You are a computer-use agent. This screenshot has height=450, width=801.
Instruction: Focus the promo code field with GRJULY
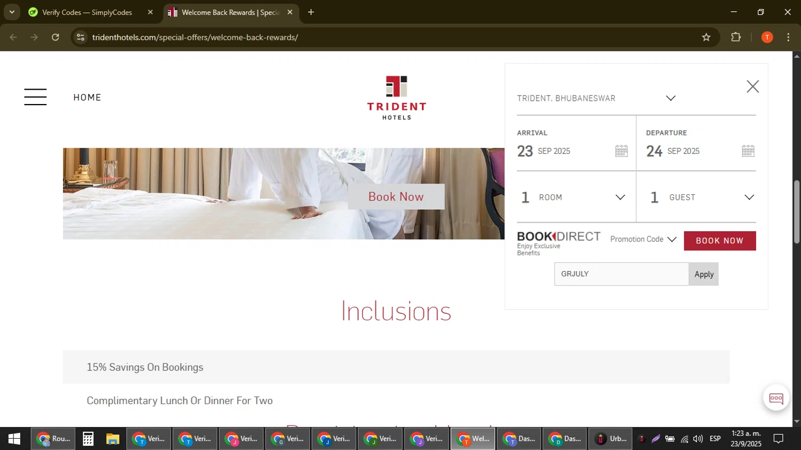tap(622, 274)
